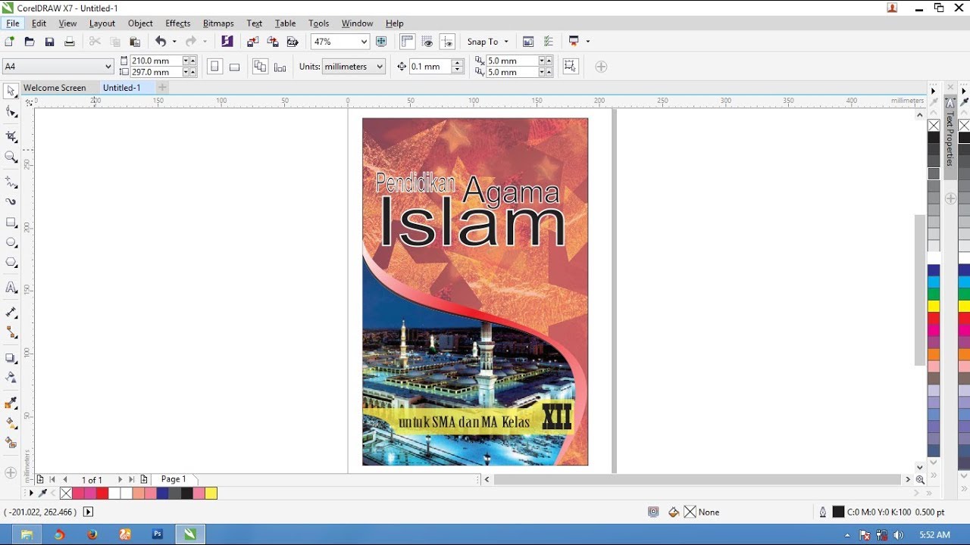This screenshot has height=545, width=970.
Task: Click the vertical scrollbar thumb
Action: 920,290
